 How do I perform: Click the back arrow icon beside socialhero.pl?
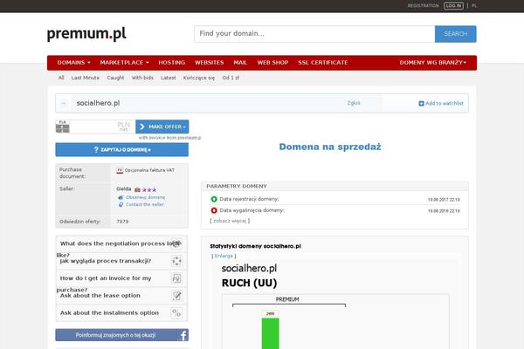[64, 103]
